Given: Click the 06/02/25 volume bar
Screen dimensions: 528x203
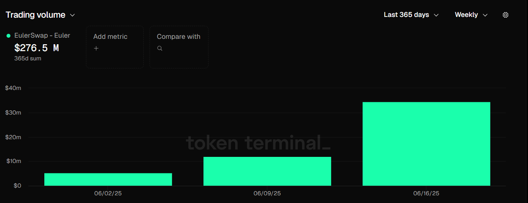Looking at the screenshot, I should pos(108,180).
